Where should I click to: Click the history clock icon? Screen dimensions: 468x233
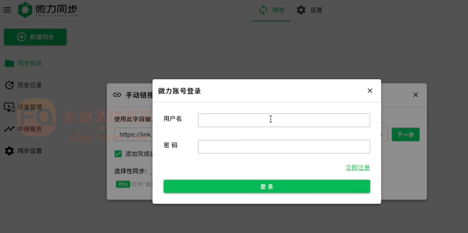tap(9, 85)
